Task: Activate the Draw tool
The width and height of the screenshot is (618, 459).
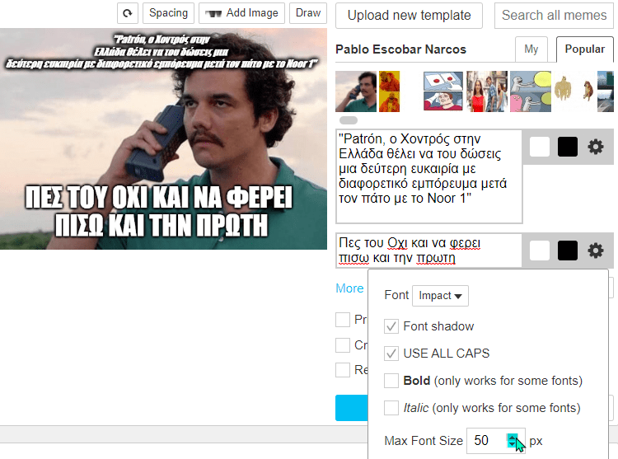Action: tap(308, 13)
